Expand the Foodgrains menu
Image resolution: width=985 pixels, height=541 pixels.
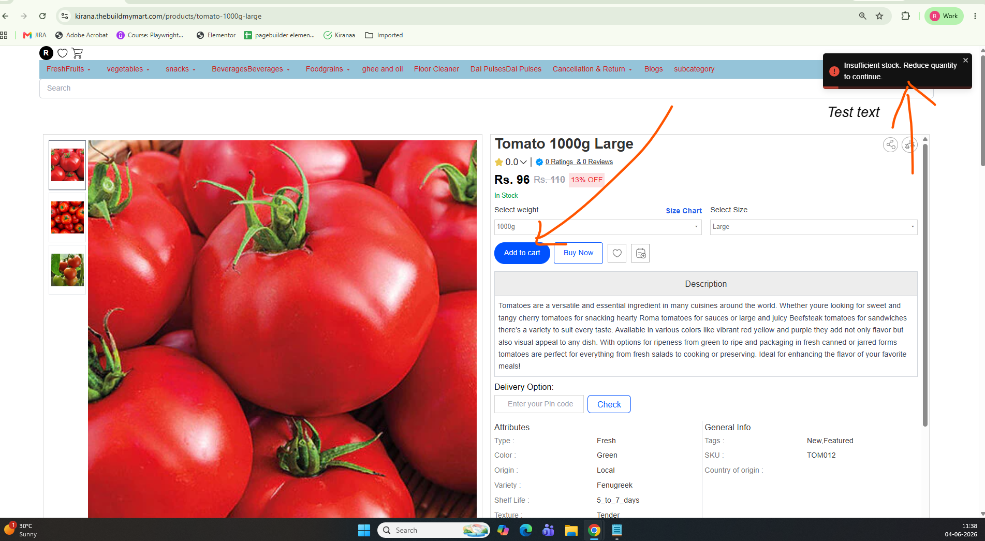[x=328, y=69]
